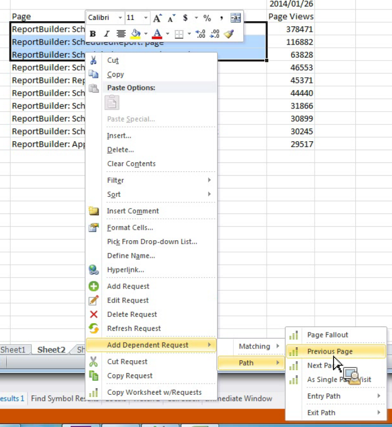Choose Copy from the context menu

click(151, 75)
